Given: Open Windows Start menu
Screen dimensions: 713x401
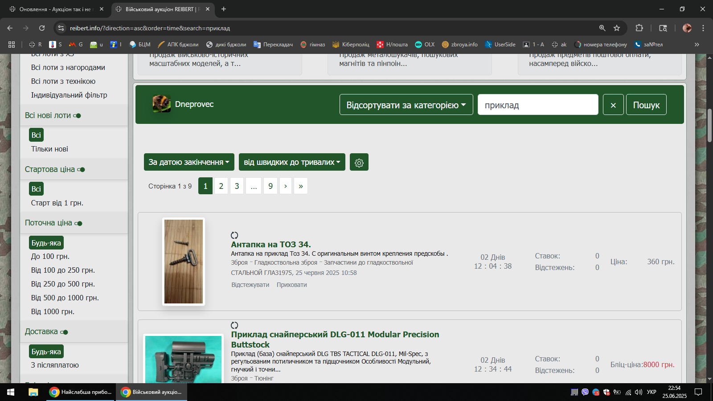Looking at the screenshot, I should [x=11, y=392].
